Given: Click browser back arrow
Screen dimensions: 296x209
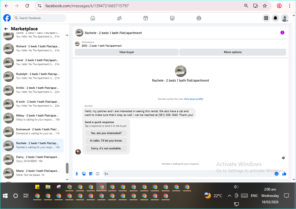Looking at the screenshot, I should click(x=6, y=6).
